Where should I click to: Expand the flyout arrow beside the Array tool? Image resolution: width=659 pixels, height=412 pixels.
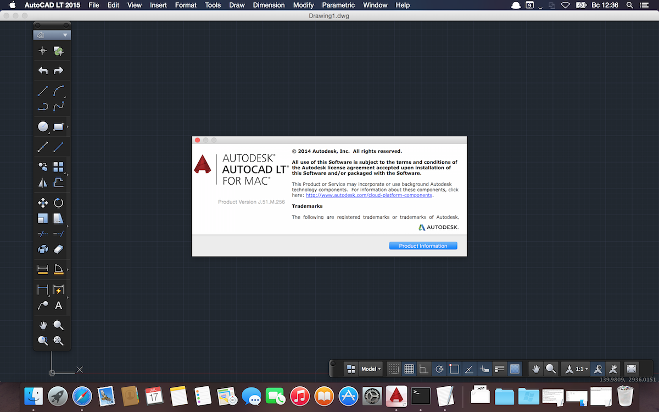tap(68, 175)
